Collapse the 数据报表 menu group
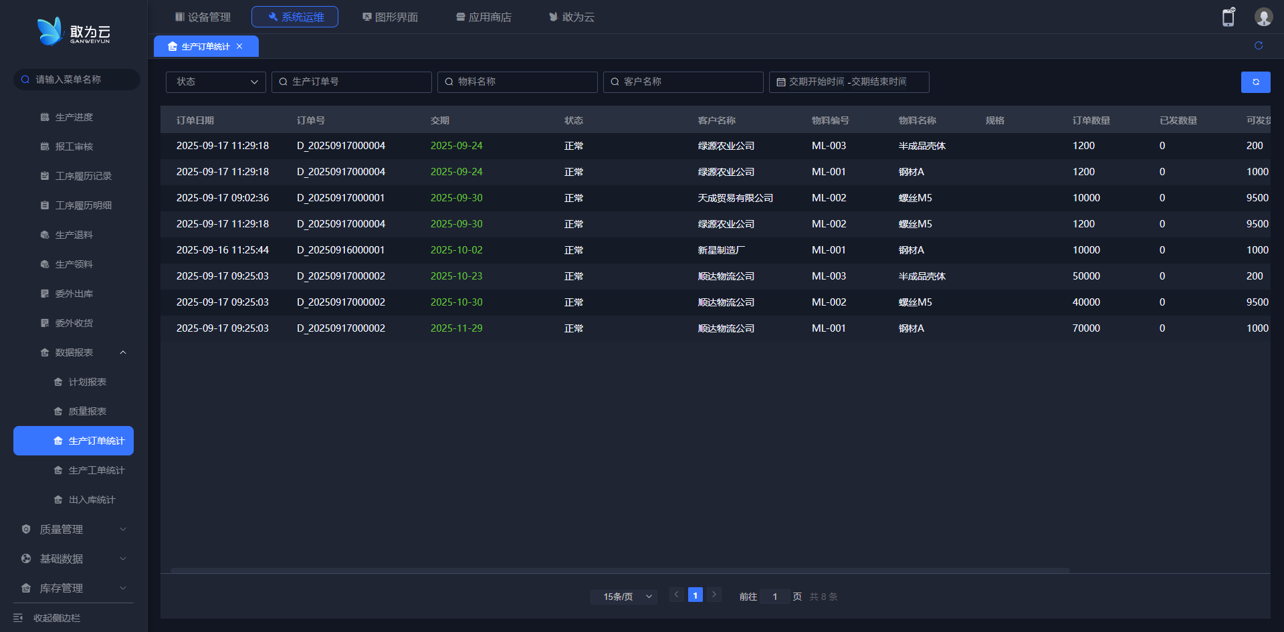This screenshot has width=1284, height=632. point(123,352)
